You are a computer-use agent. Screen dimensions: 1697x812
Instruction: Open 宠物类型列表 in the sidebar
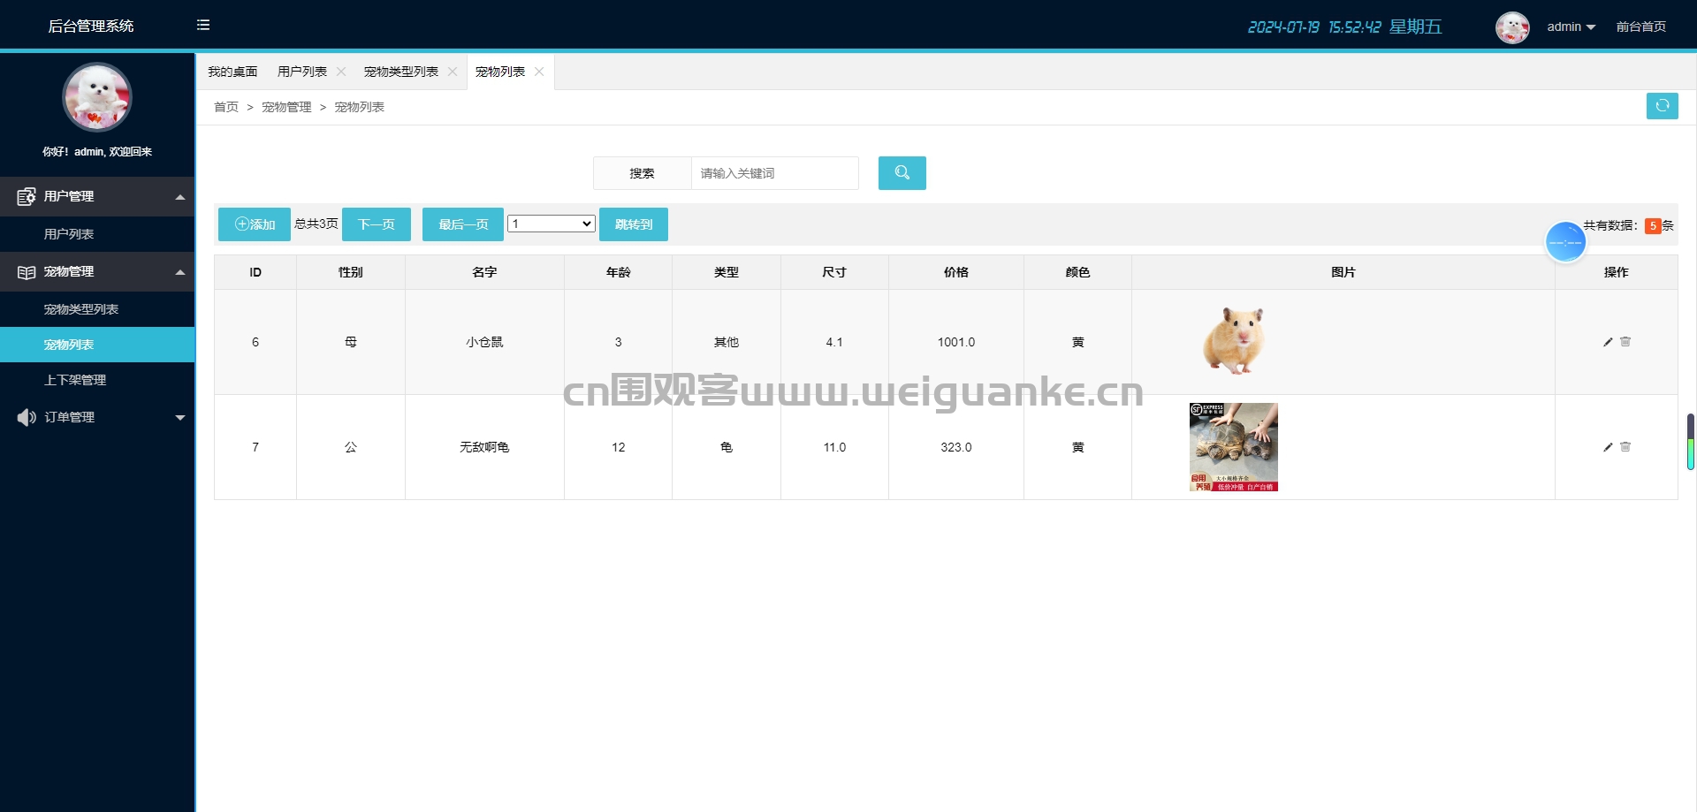click(x=97, y=309)
